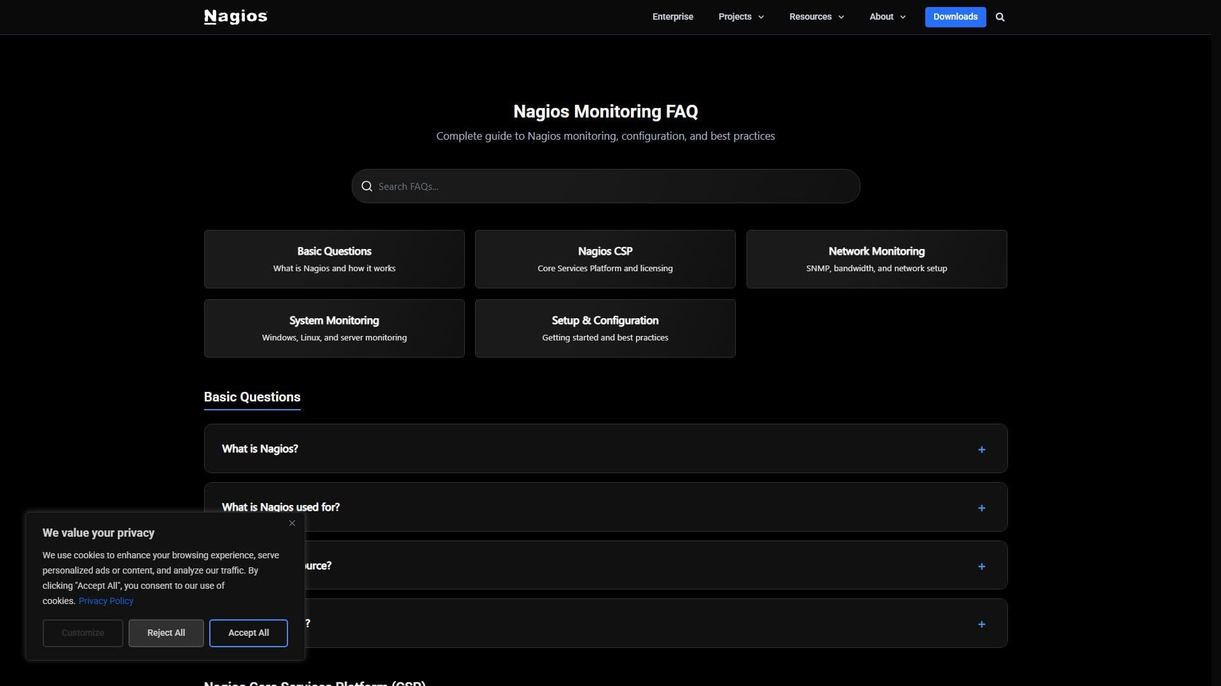Click the Nagios logo in header
This screenshot has height=686, width=1221.
[x=235, y=17]
